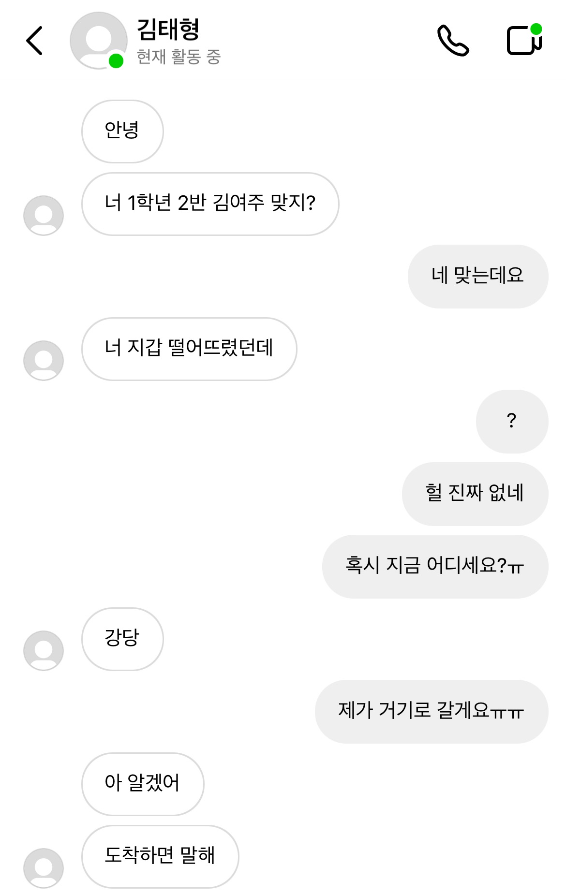The width and height of the screenshot is (566, 894).
Task: Select the '아 알겠어' message bubble
Action: coord(143,784)
